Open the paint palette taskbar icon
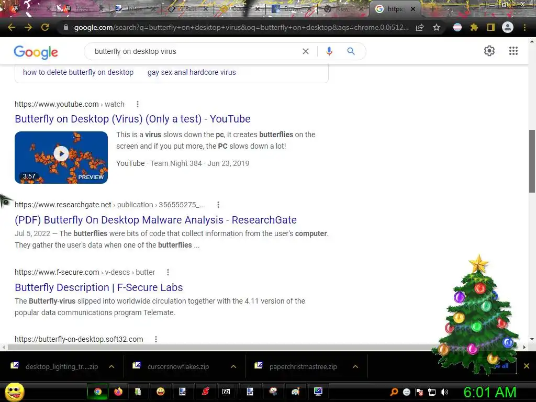 coord(295,392)
